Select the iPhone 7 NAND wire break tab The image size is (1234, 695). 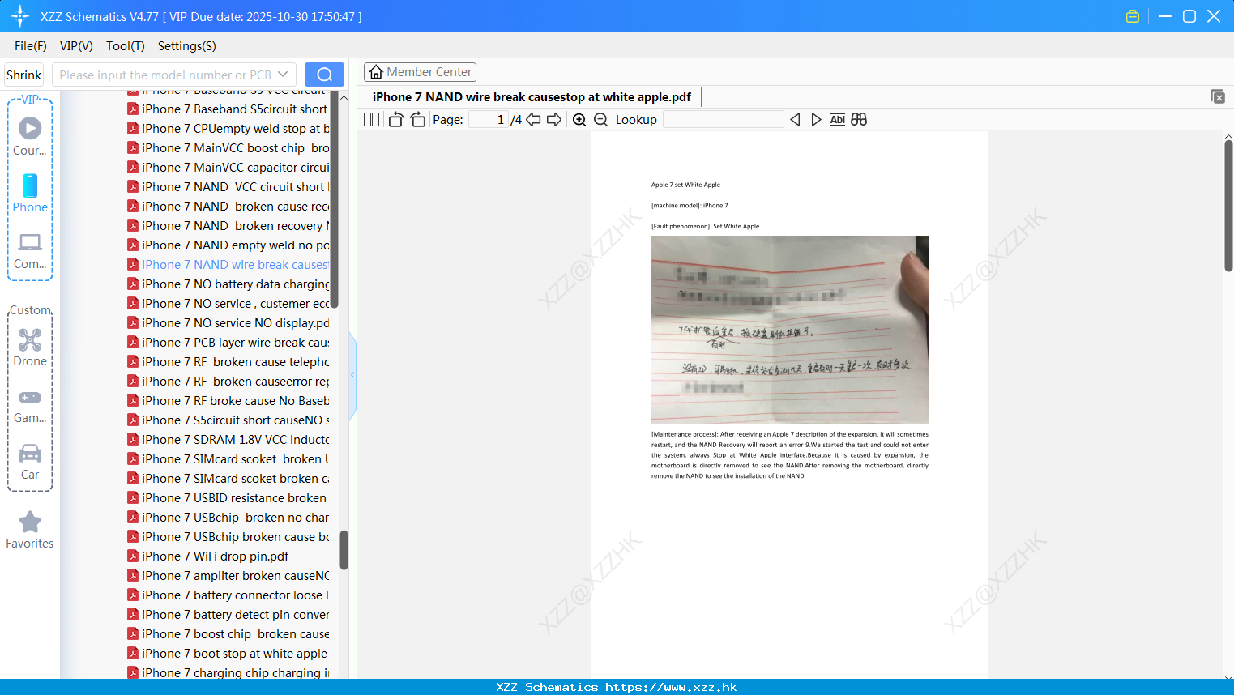pyautogui.click(x=532, y=97)
